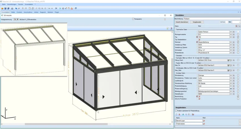The height and width of the screenshot is (129, 241).
Task: Click the X icon next to Vorlagezeichnung
Action: [x=18, y=20]
